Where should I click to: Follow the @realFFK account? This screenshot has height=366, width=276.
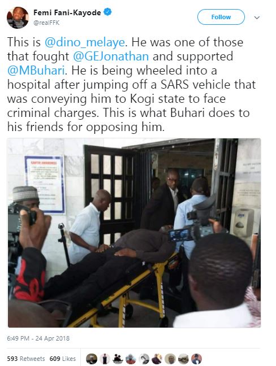[x=221, y=17]
